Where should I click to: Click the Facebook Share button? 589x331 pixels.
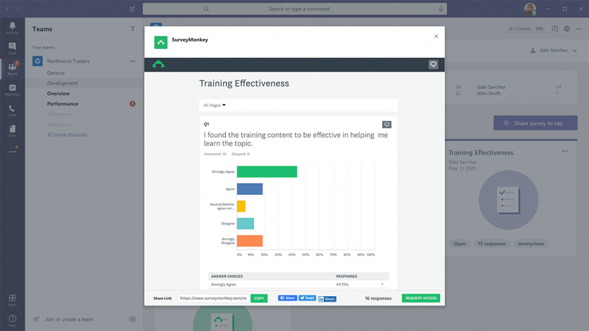[x=288, y=298]
